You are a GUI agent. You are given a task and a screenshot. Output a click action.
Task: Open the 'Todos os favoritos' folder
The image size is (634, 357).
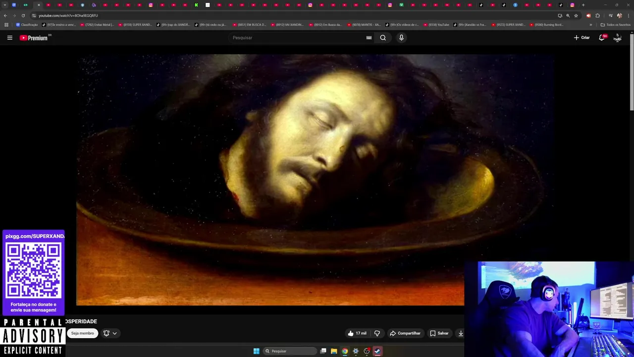pos(615,25)
